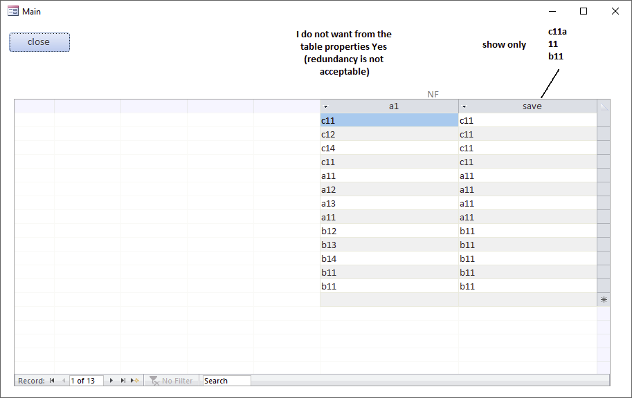This screenshot has height=398, width=632.
Task: Click save value b11 in the b12 row
Action: coord(527,231)
